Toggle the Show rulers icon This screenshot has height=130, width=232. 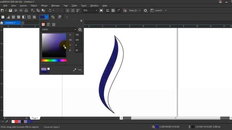[x=108, y=10]
